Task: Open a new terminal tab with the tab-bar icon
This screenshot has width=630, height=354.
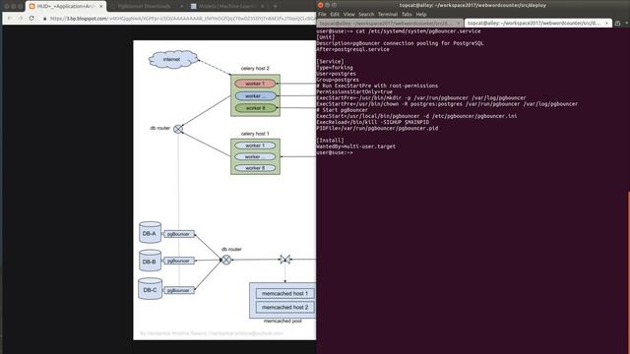Action: [x=617, y=24]
